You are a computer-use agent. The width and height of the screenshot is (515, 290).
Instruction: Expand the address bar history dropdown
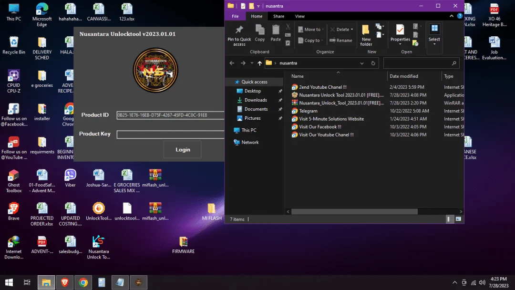361,63
